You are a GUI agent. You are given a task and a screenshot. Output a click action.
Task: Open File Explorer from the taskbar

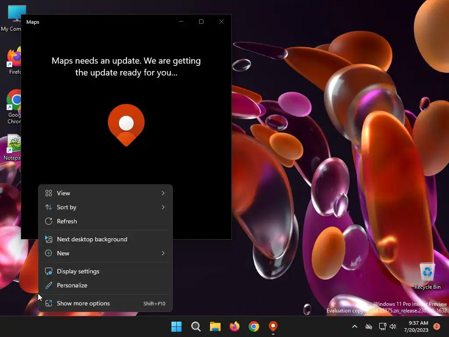coord(215,326)
